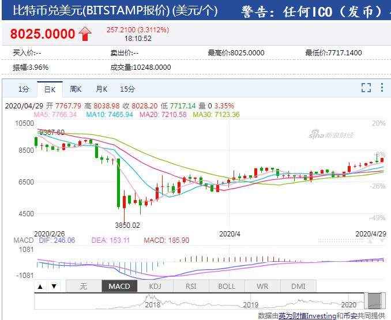Show the KDJ indicator
Screen dimensions: 391x320
click(x=155, y=286)
